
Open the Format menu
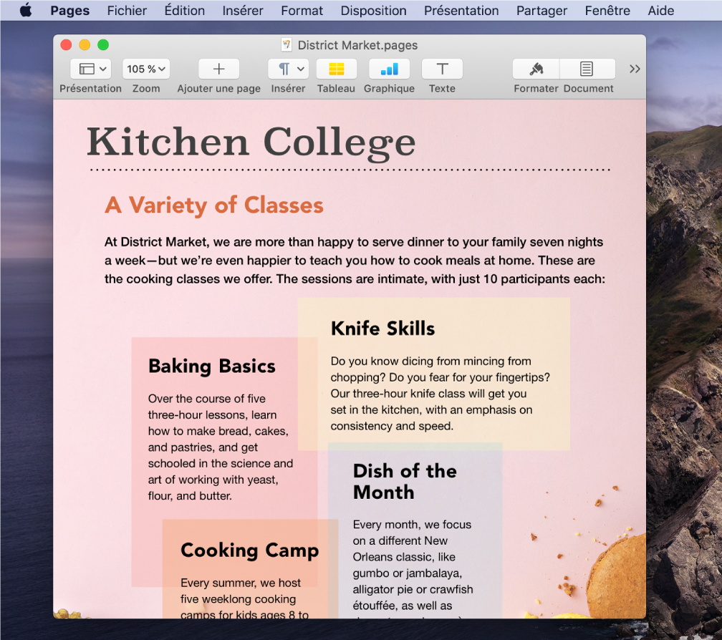point(302,10)
